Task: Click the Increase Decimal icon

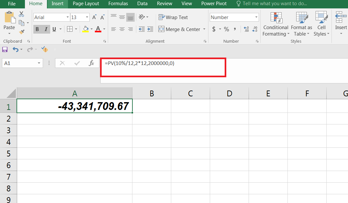Action: 246,29
